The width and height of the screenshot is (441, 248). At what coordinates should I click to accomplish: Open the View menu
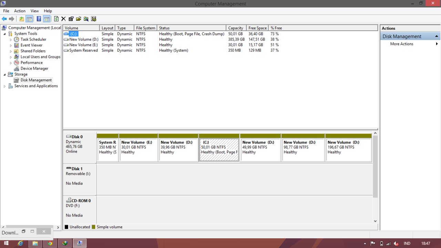point(35,11)
